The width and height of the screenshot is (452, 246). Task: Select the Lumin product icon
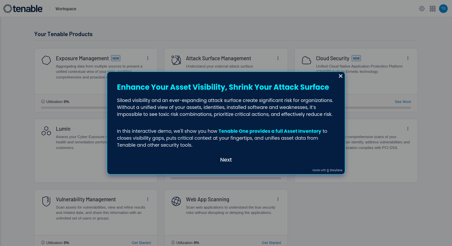click(x=46, y=131)
